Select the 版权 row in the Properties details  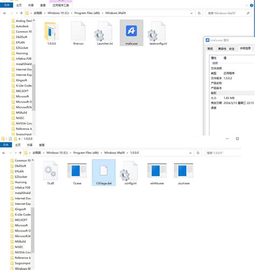[x=232, y=93]
